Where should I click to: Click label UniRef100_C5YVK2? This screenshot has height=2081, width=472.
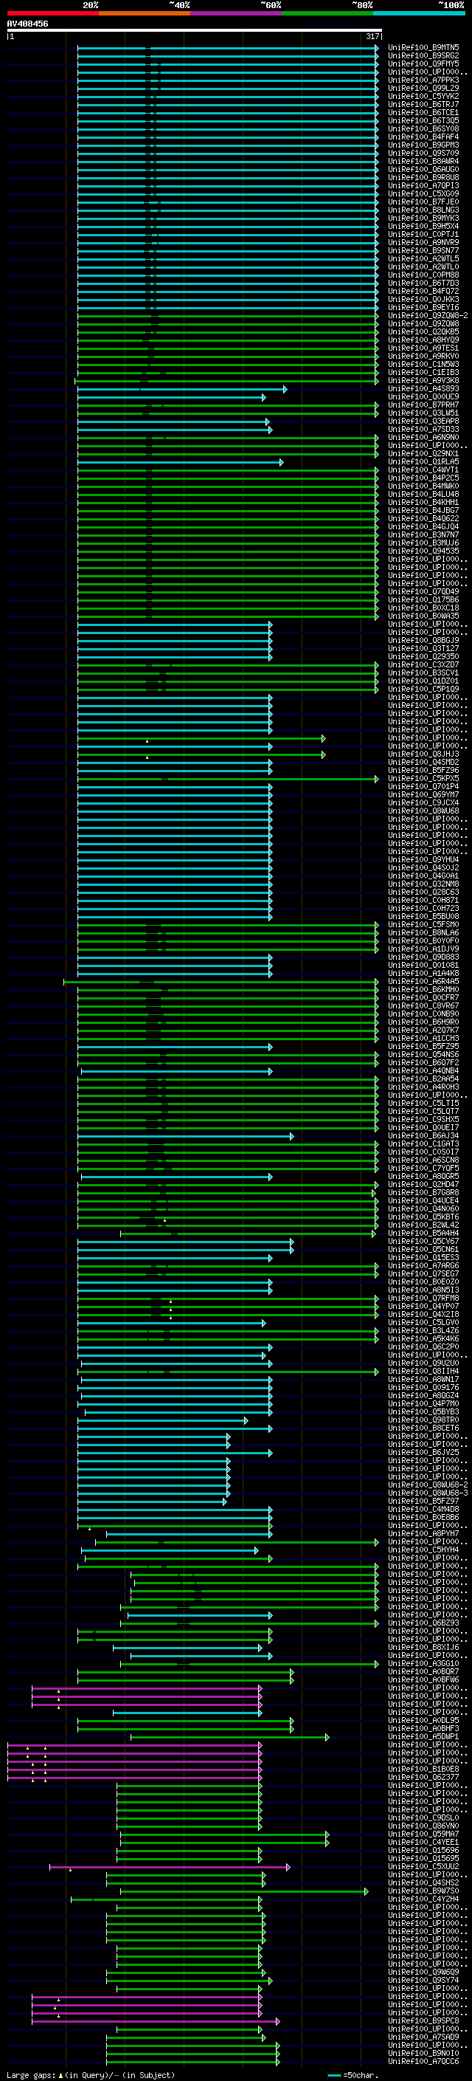423,96
